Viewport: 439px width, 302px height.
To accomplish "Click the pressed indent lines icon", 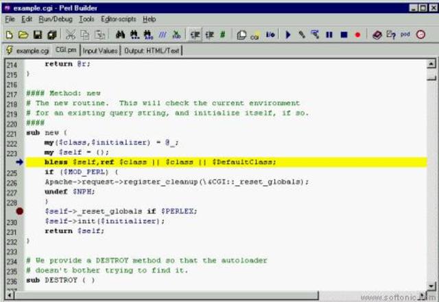I will [195, 35].
